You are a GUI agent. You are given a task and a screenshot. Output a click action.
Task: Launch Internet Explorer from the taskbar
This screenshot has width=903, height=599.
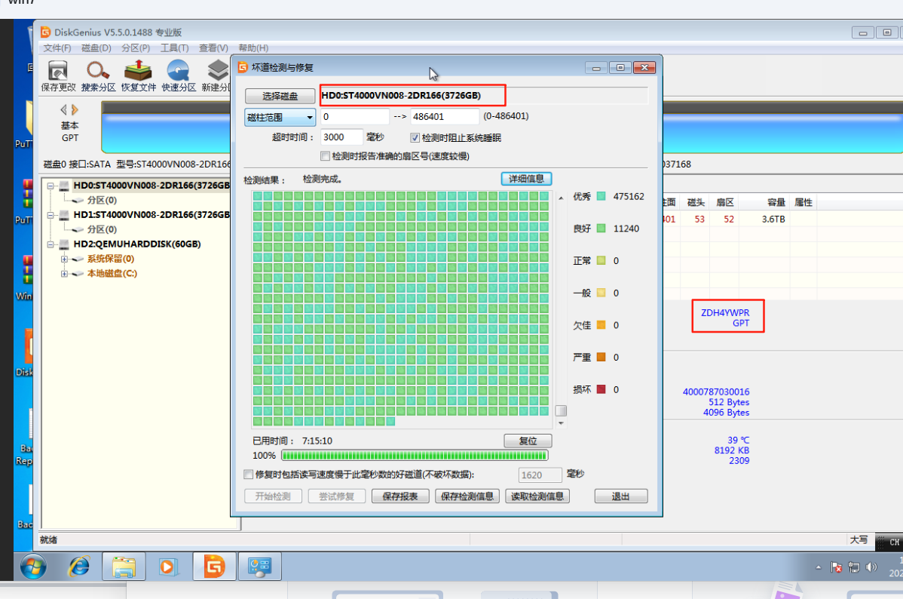pyautogui.click(x=79, y=567)
